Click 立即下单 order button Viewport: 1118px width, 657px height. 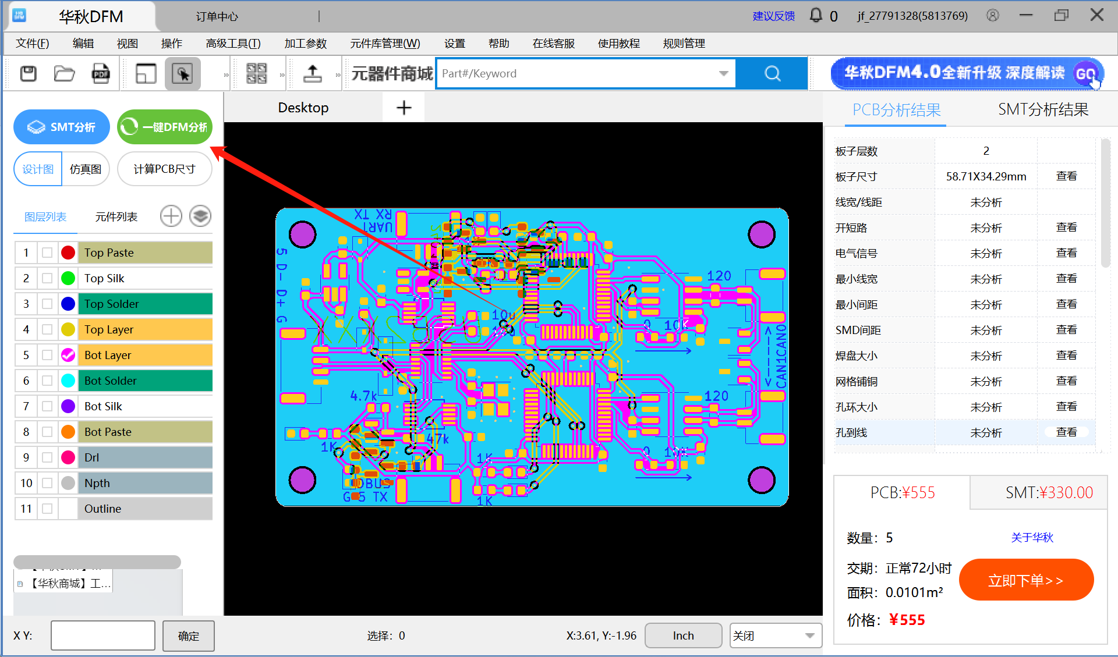[x=1026, y=580]
